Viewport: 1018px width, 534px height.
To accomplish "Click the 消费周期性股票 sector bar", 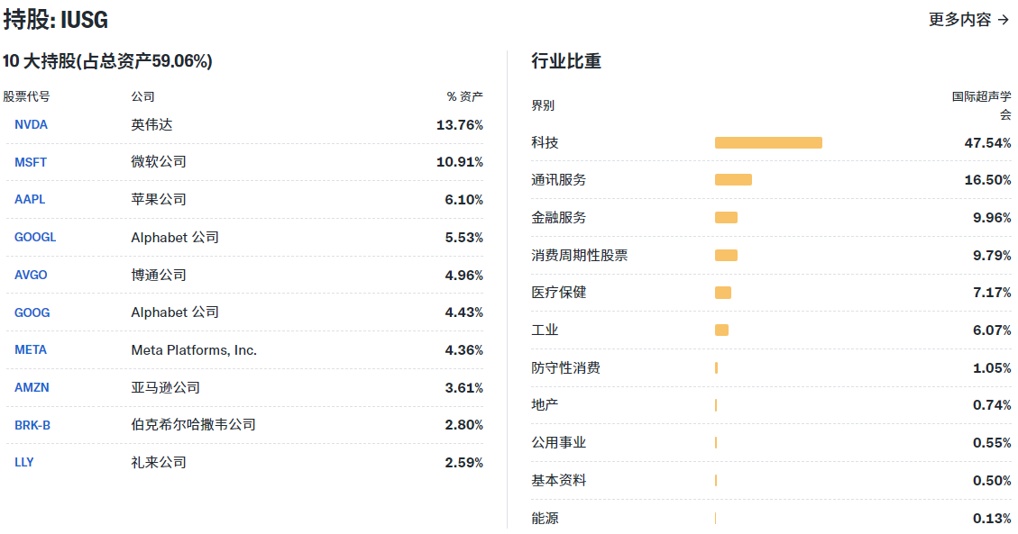I will point(726,255).
